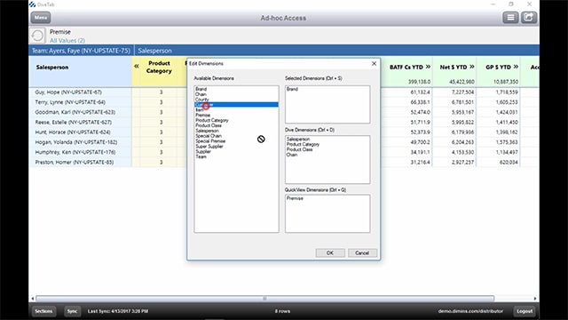Select County in Available Dimensions list
The image size is (568, 320).
tap(202, 100)
